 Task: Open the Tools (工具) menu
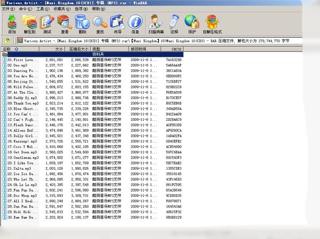pyautogui.click(x=43, y=9)
